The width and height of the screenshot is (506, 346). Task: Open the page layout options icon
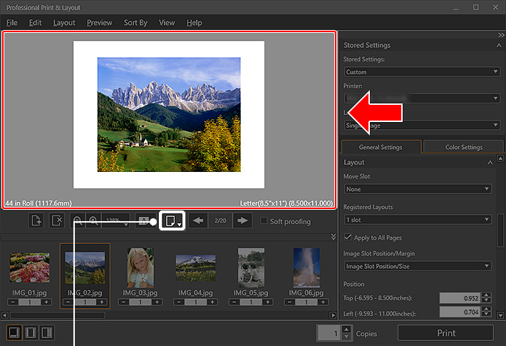(x=172, y=221)
